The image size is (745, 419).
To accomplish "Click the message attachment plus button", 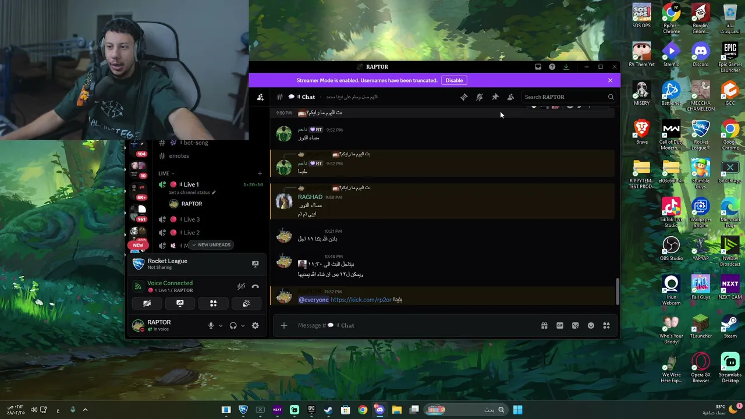I will 283,325.
